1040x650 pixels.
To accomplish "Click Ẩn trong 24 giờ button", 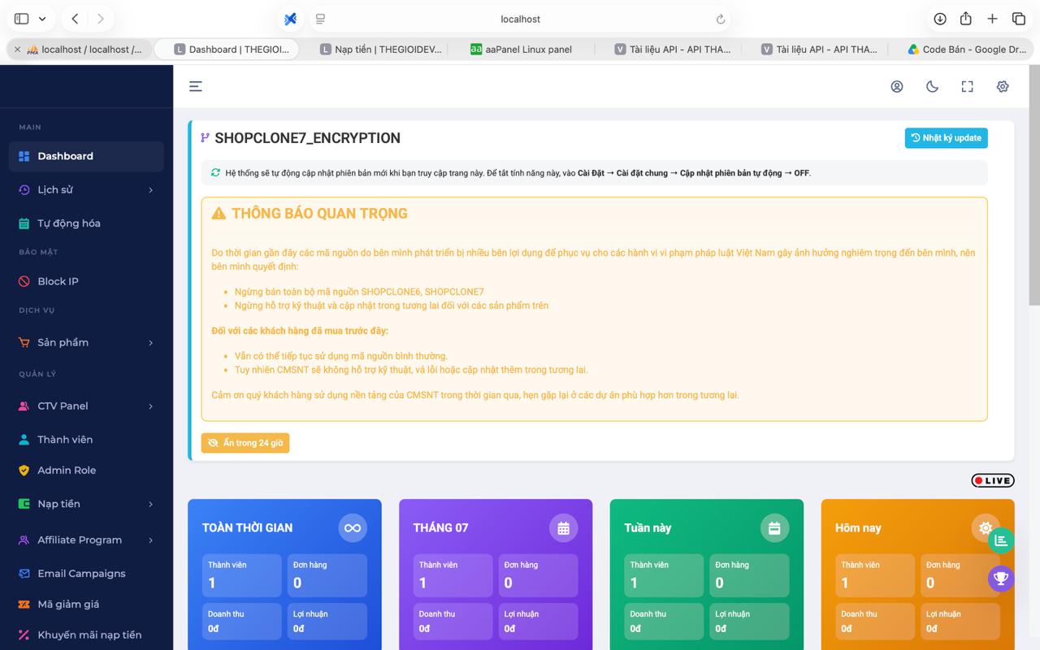I will (x=245, y=443).
